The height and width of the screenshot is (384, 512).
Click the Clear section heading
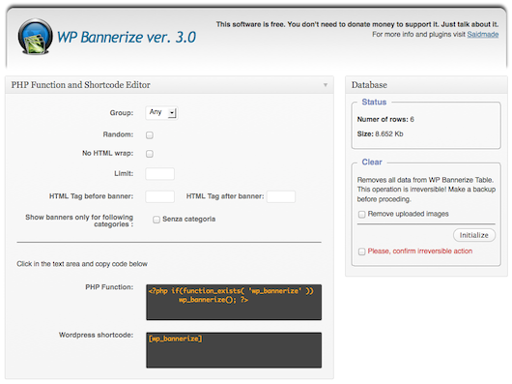point(372,162)
